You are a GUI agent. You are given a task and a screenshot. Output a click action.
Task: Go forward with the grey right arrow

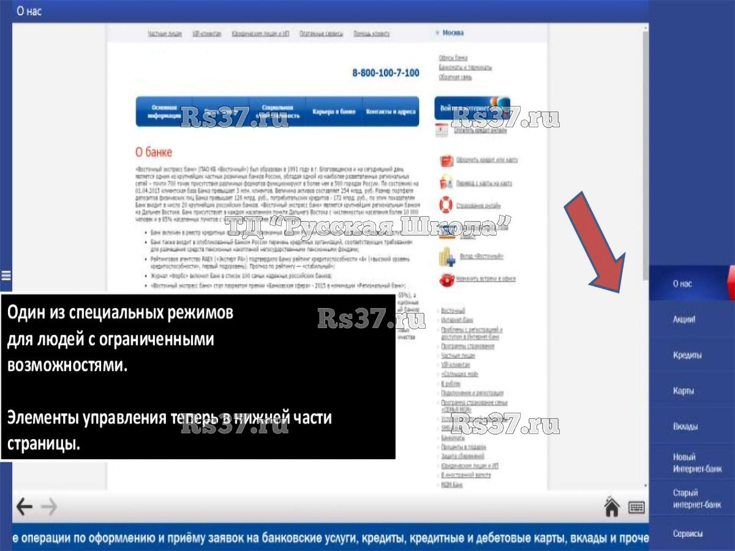[48, 506]
